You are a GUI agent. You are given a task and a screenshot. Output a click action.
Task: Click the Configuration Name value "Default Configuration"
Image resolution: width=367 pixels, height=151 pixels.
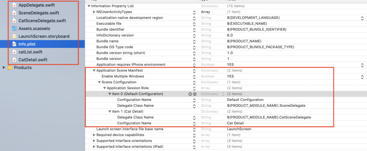tap(245, 100)
